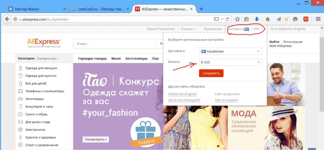
Task: Click the Я ищу search input field
Action: [x=115, y=44]
